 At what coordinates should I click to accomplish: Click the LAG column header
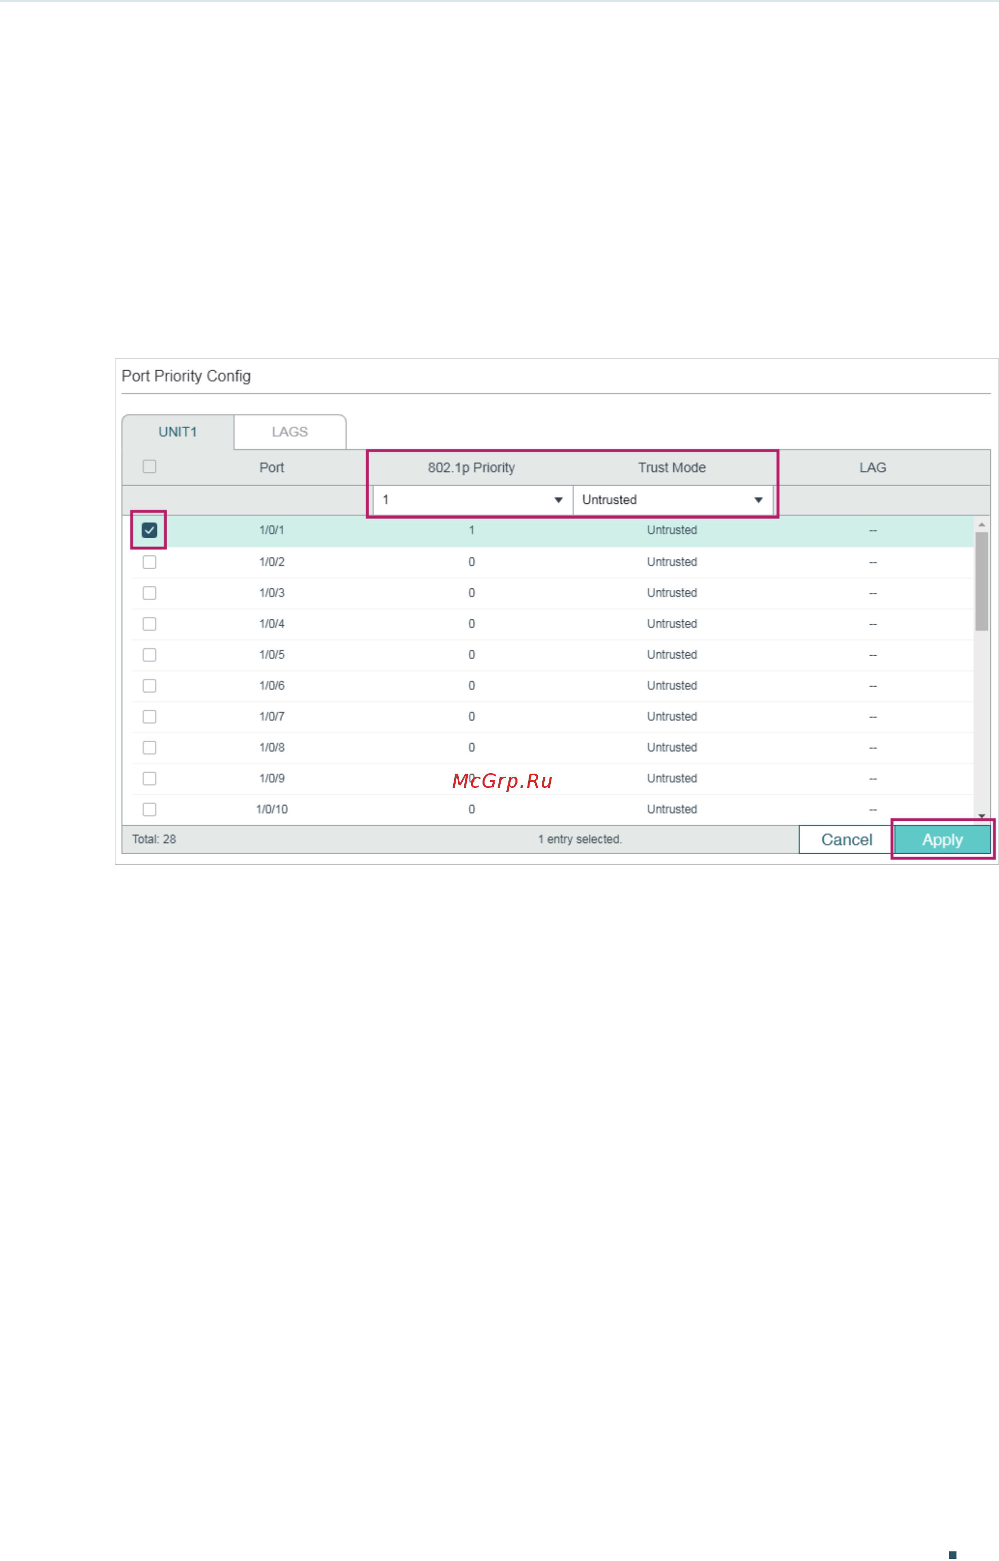point(872,467)
